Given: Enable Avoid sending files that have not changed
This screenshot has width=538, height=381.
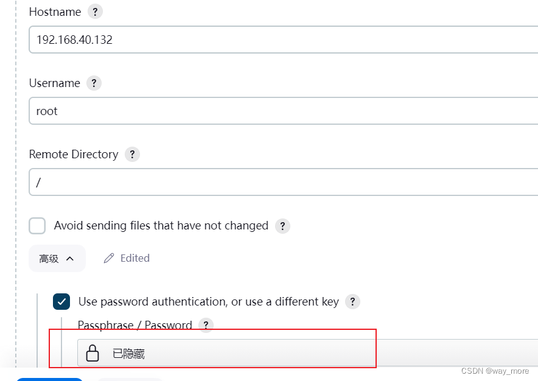Looking at the screenshot, I should pos(38,226).
